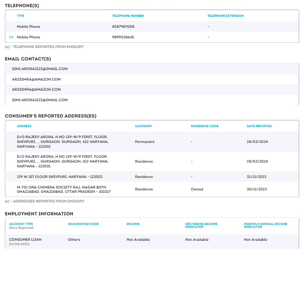
Task: Click the Telephone Number column header
Action: (x=128, y=16)
